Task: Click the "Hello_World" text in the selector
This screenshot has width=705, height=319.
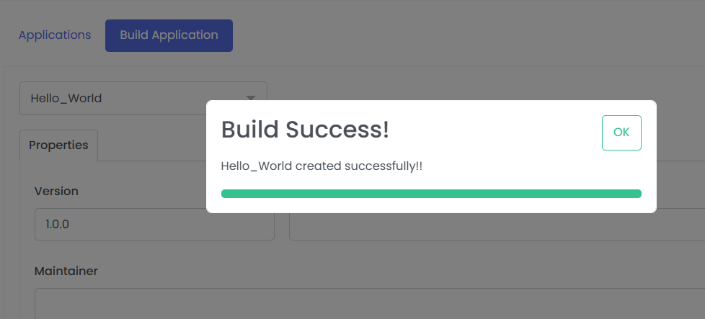Action: 66,98
